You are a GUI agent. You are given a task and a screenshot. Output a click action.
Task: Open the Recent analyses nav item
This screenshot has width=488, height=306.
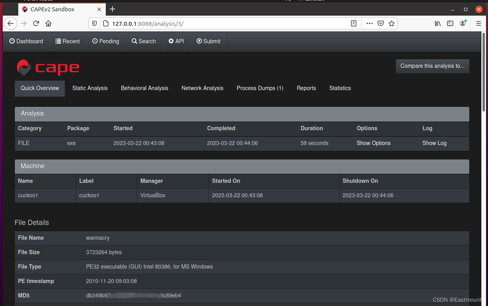[x=68, y=41]
